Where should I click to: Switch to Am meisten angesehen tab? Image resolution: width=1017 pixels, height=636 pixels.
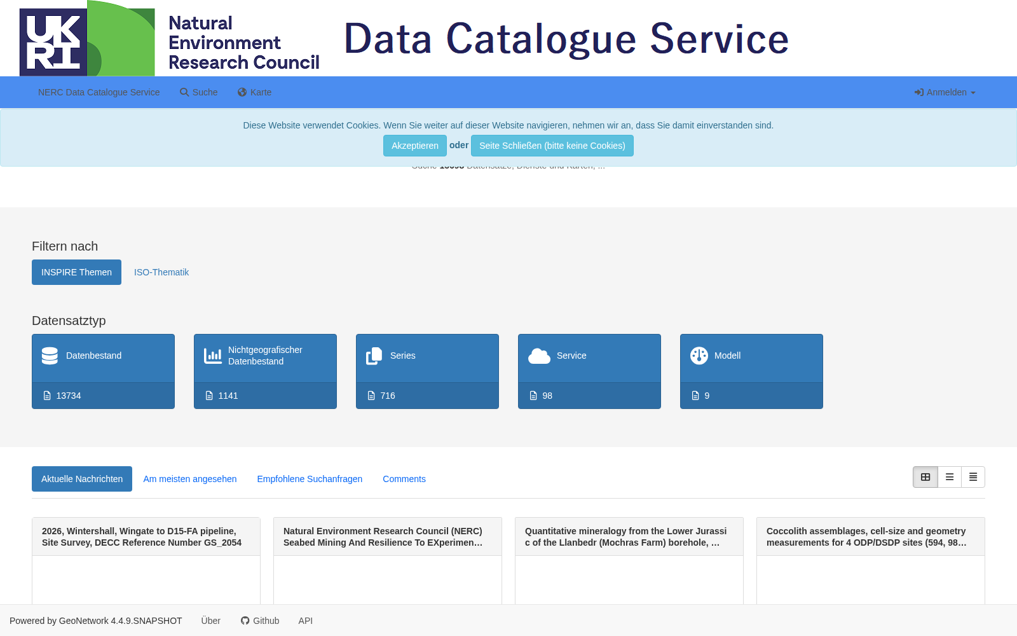[190, 479]
